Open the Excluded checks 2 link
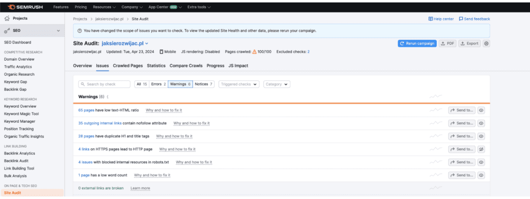The image size is (530, 199). [x=308, y=52]
